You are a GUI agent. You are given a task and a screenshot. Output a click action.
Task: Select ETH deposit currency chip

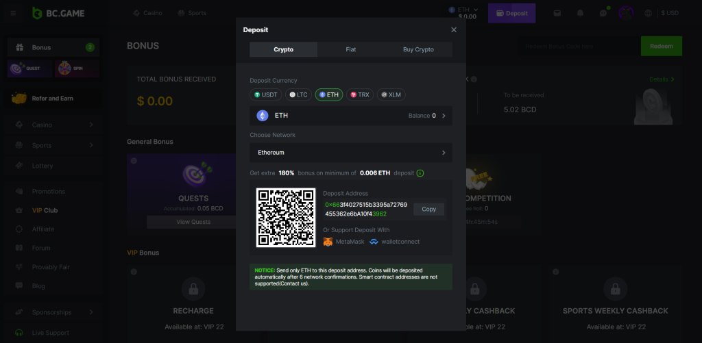tap(329, 94)
